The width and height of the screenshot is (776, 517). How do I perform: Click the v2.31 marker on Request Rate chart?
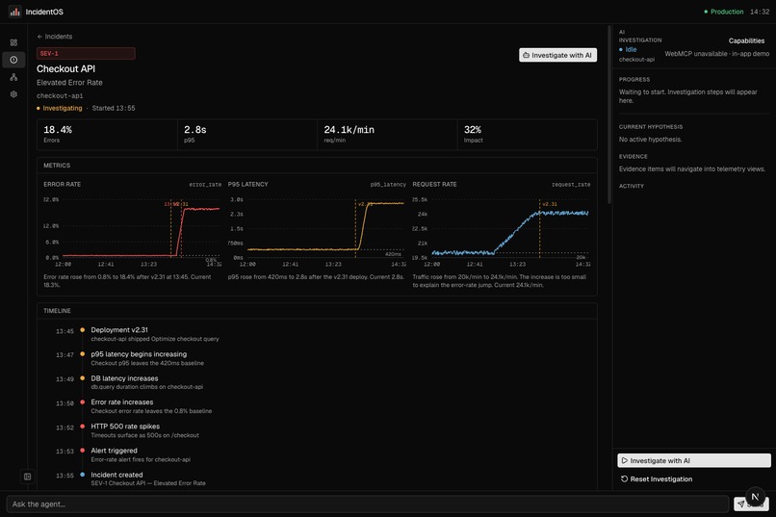(550, 204)
